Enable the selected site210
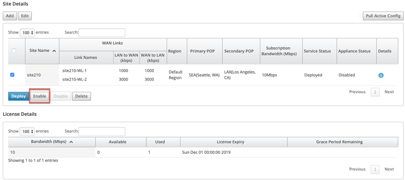Screen dimensions: 405x180 [40, 96]
